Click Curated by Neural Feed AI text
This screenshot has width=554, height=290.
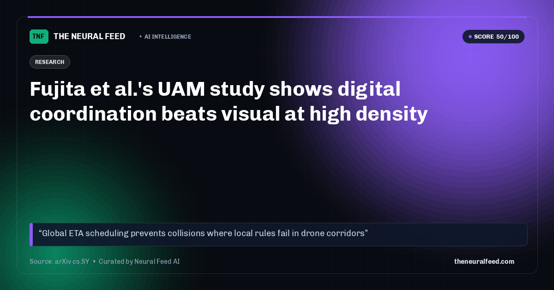coord(139,261)
